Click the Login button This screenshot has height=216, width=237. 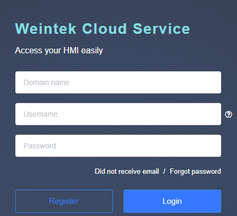tap(172, 201)
